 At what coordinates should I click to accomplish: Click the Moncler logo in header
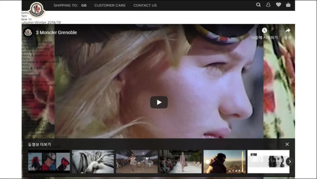36,9
